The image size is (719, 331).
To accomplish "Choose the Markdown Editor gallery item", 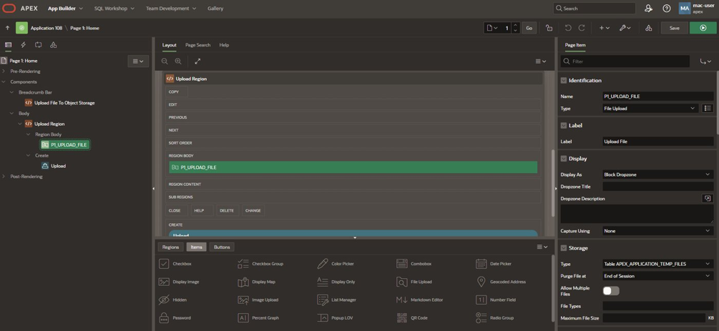I will coord(420,300).
